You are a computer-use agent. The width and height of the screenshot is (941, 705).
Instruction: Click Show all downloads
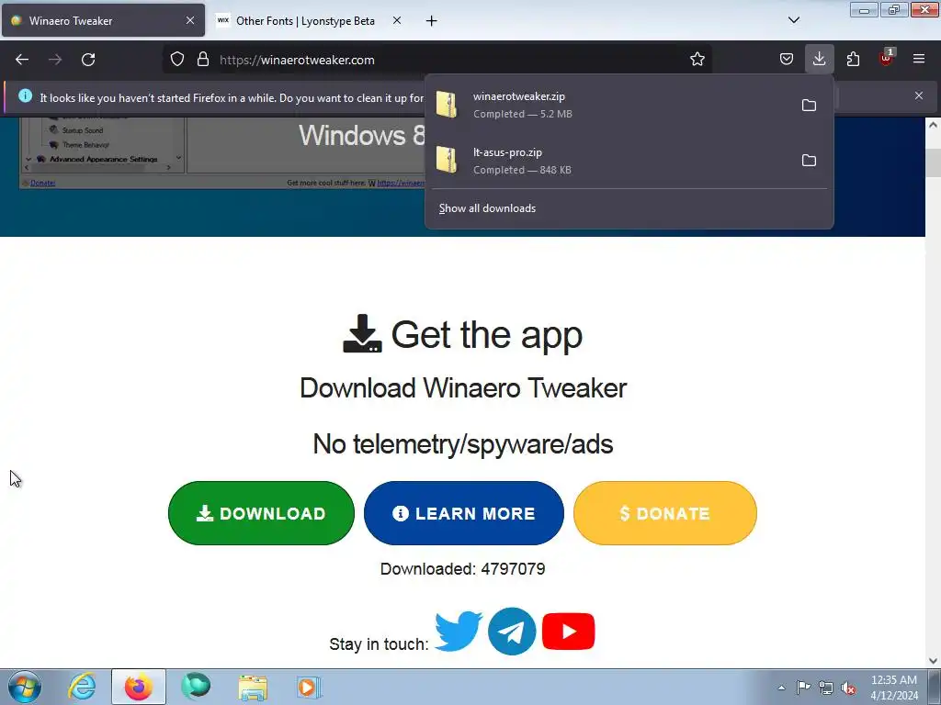(x=487, y=208)
